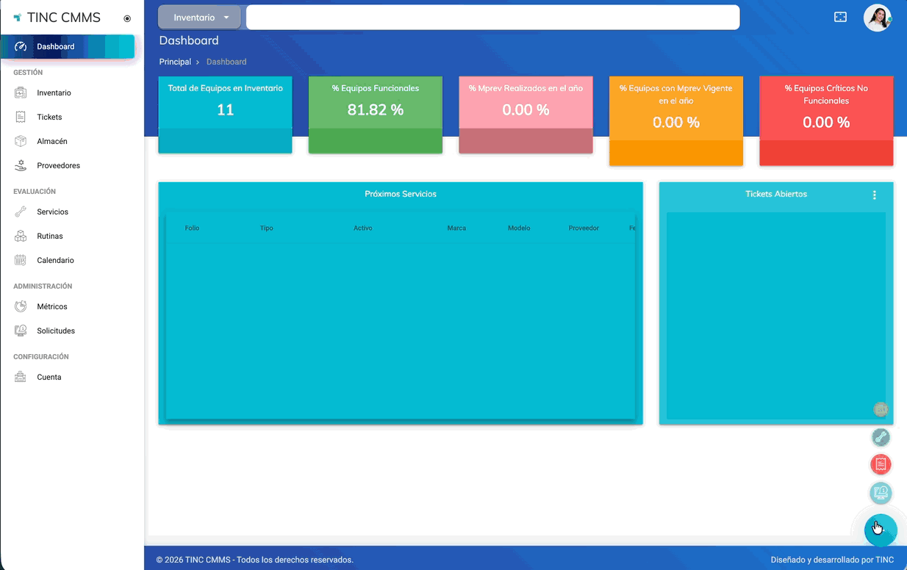The width and height of the screenshot is (907, 570).
Task: Click into the top search input field
Action: (492, 18)
